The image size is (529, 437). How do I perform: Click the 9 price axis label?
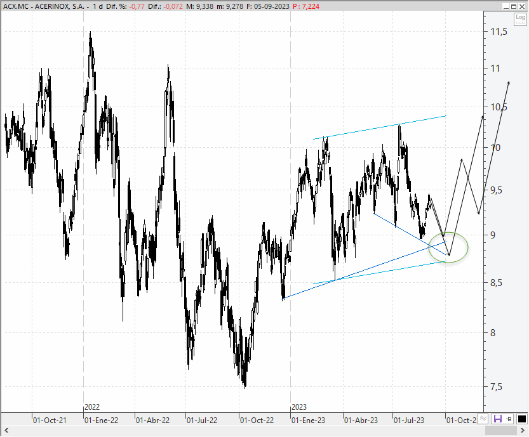pyautogui.click(x=493, y=235)
